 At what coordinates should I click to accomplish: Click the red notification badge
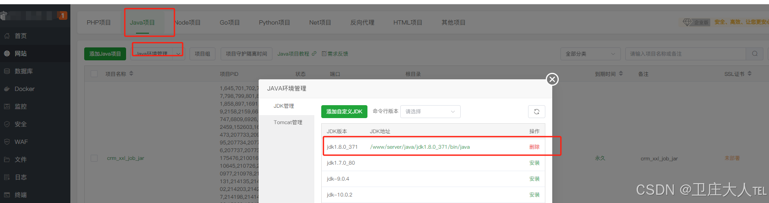pyautogui.click(x=63, y=16)
